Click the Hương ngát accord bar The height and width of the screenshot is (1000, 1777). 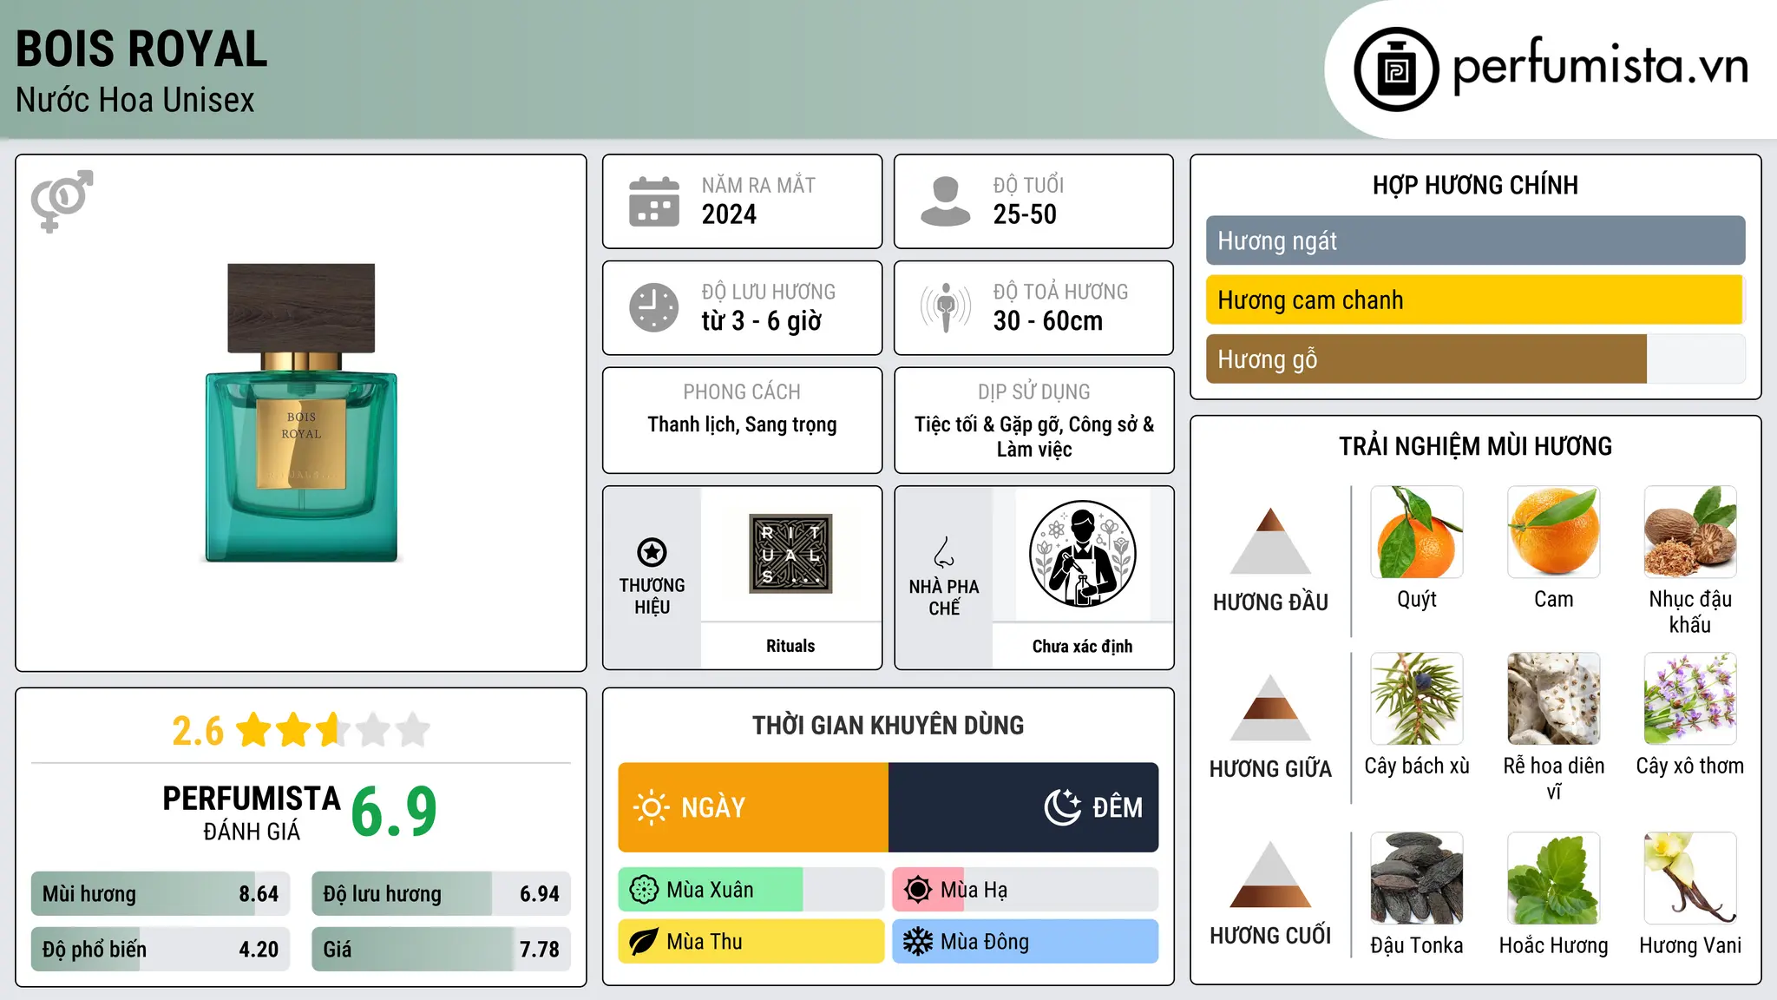(x=1475, y=240)
